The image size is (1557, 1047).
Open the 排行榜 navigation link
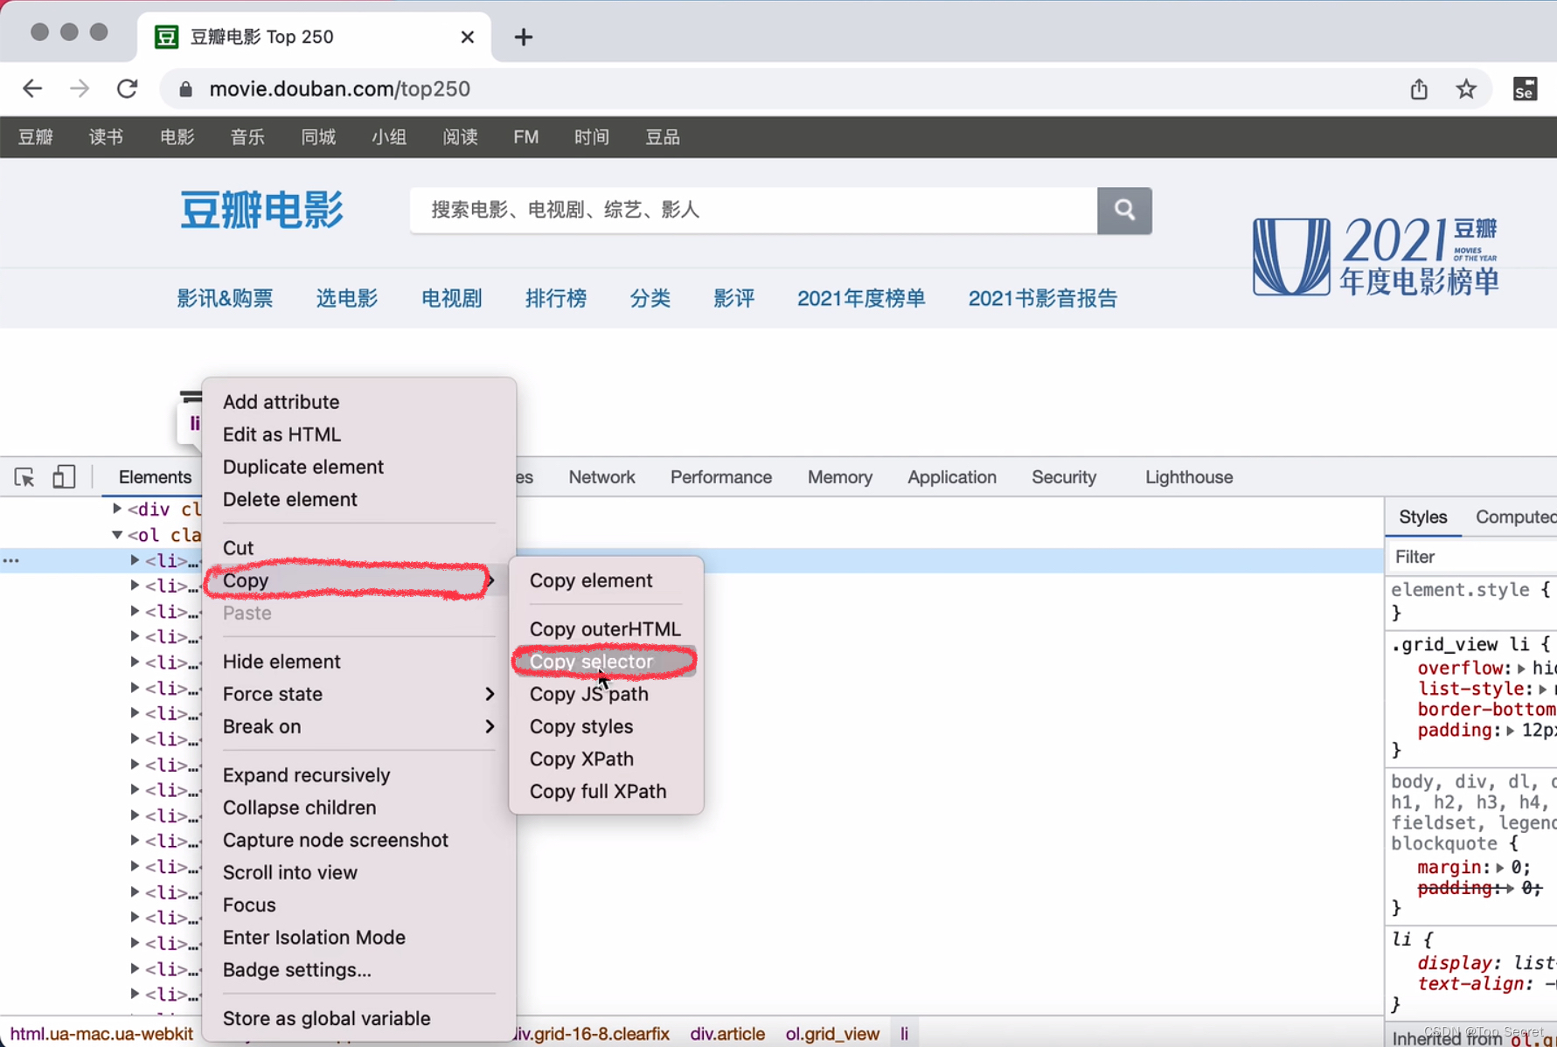click(556, 298)
